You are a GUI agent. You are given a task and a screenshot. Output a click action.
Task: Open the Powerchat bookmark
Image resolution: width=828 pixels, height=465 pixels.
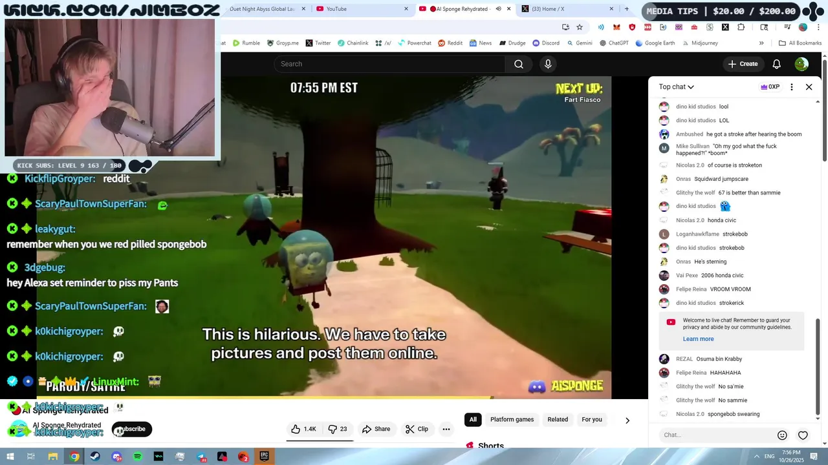point(413,43)
